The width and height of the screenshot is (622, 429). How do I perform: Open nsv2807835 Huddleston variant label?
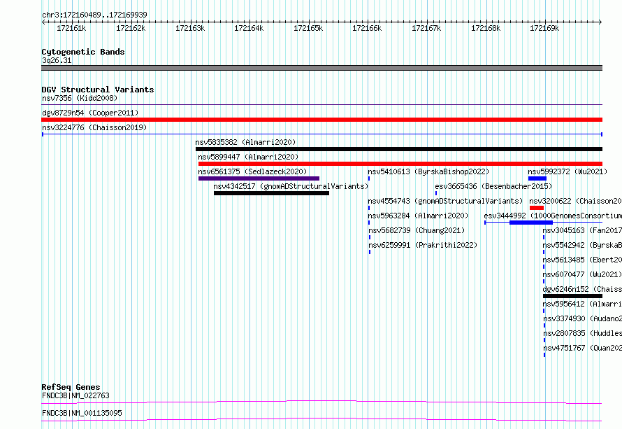582,333
